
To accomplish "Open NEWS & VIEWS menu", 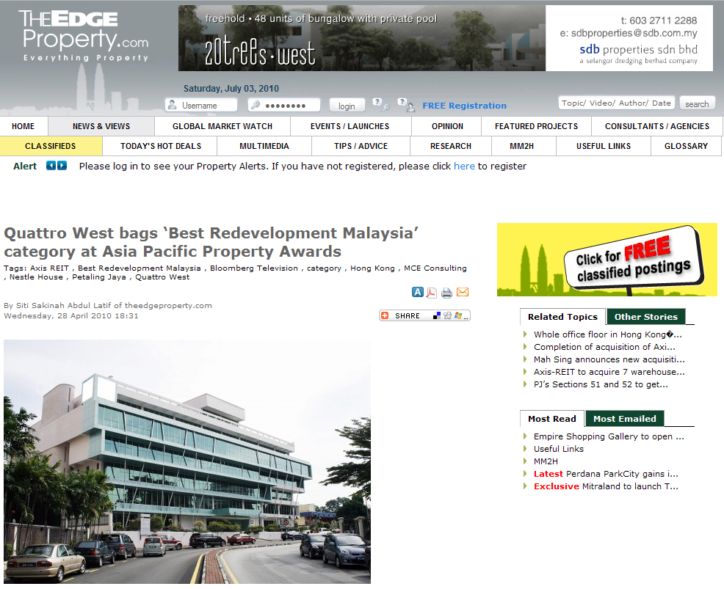I will (101, 126).
